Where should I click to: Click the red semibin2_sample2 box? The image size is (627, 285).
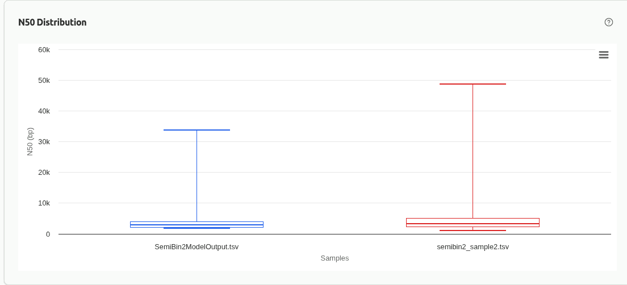click(x=473, y=221)
